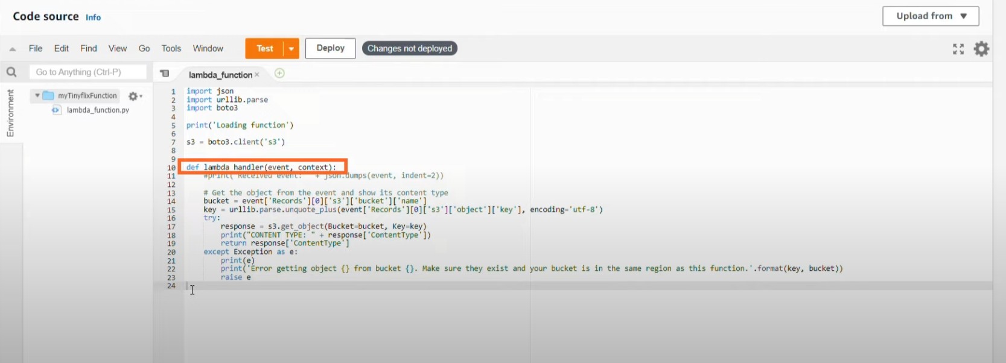Open the Code source Info link

93,17
